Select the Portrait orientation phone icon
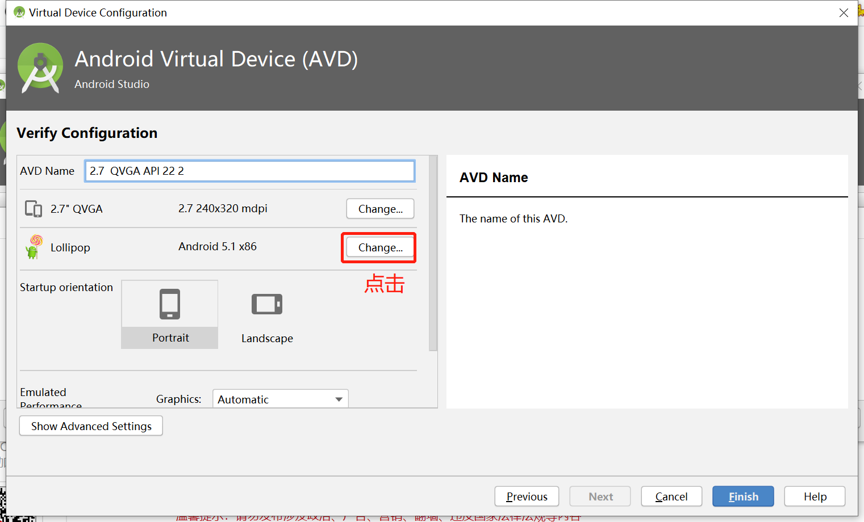Screen dimensions: 864x522 click(x=169, y=304)
